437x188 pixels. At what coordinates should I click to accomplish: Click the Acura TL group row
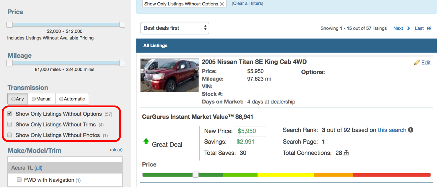65,168
